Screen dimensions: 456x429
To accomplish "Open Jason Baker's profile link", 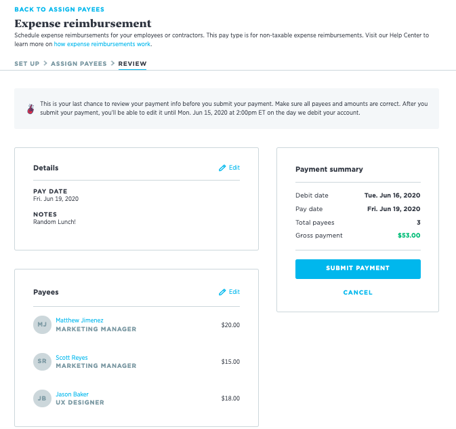I will (72, 394).
